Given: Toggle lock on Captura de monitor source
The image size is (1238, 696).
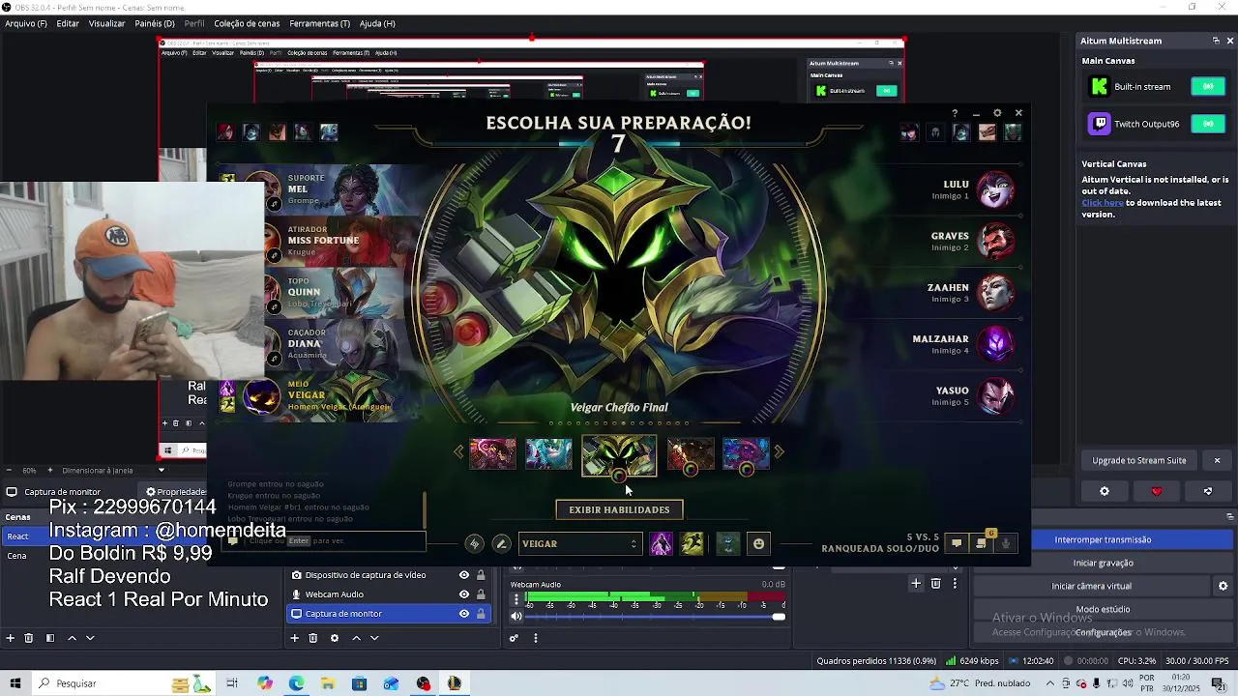Looking at the screenshot, I should [481, 614].
